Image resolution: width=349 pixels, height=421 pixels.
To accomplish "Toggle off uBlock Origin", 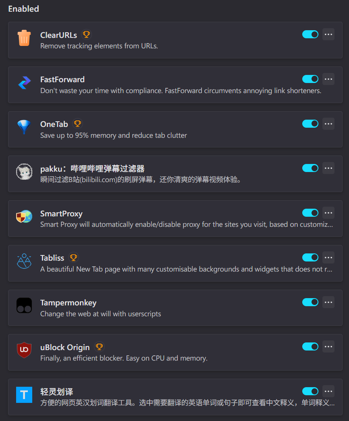I will coord(310,346).
